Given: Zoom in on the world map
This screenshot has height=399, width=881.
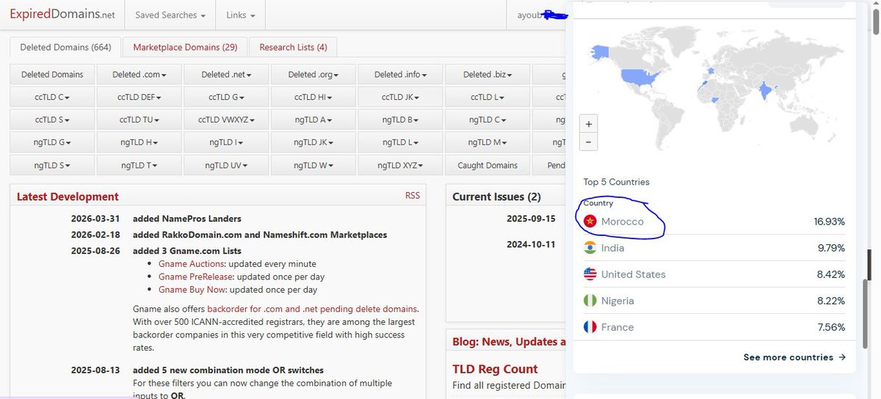Looking at the screenshot, I should [x=589, y=124].
